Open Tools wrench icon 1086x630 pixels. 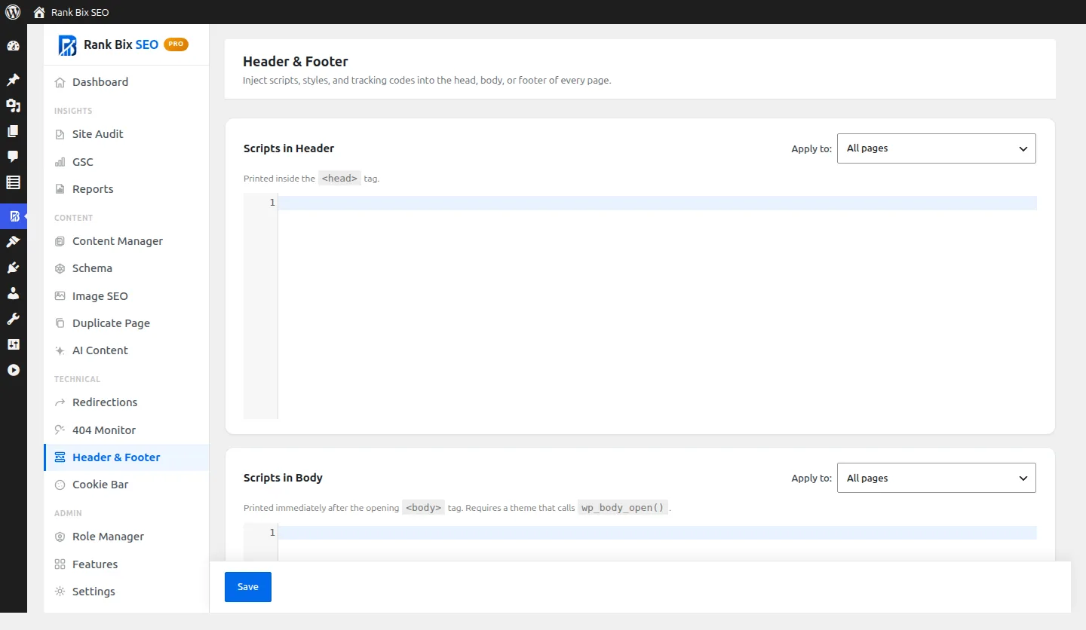coord(13,319)
